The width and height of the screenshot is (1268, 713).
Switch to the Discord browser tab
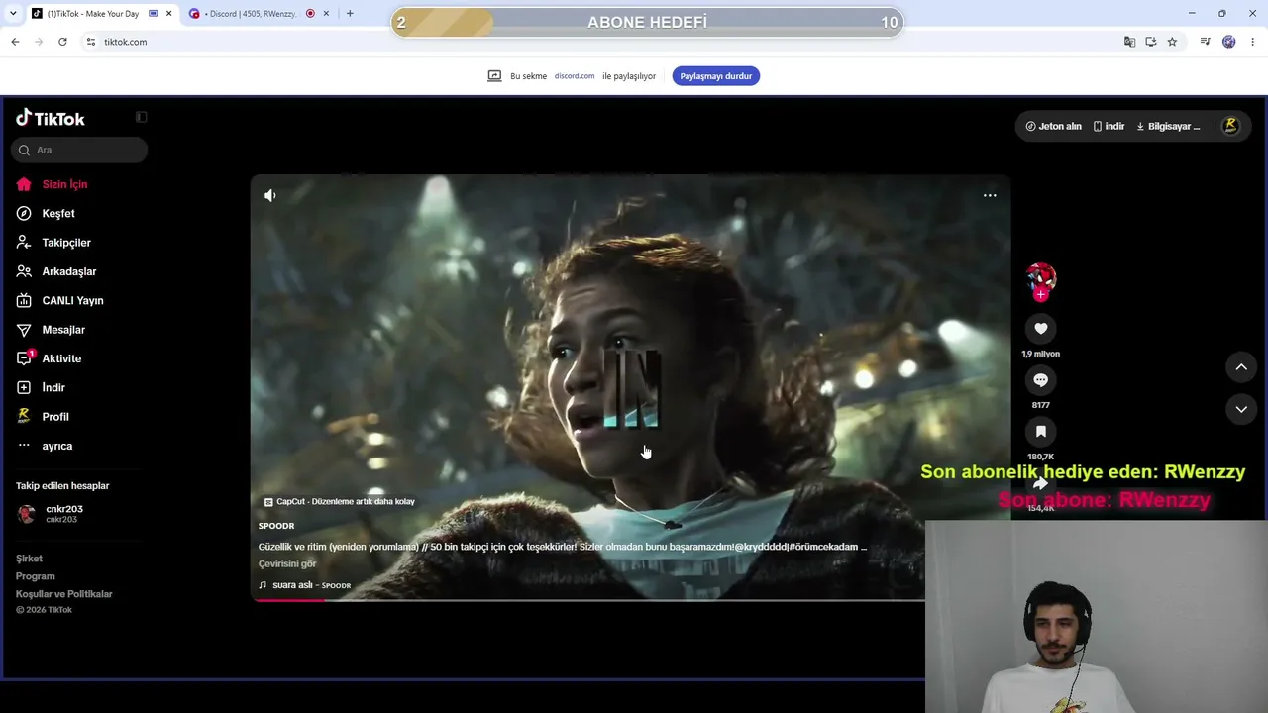pos(258,14)
